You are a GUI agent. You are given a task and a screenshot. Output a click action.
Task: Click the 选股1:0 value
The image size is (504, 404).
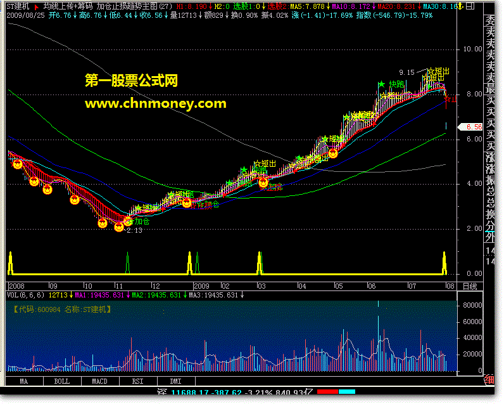tap(246, 6)
